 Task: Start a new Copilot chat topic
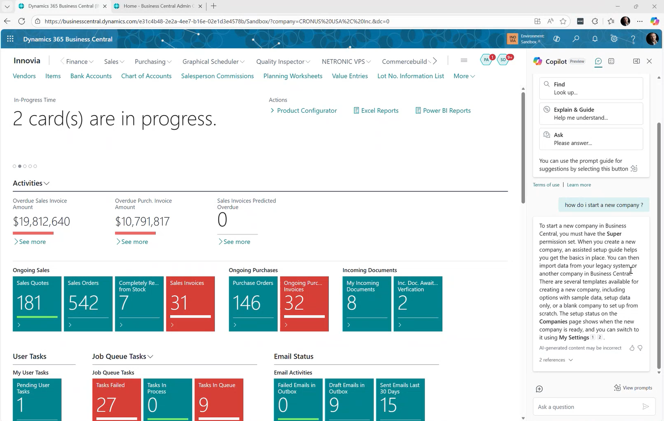539,389
